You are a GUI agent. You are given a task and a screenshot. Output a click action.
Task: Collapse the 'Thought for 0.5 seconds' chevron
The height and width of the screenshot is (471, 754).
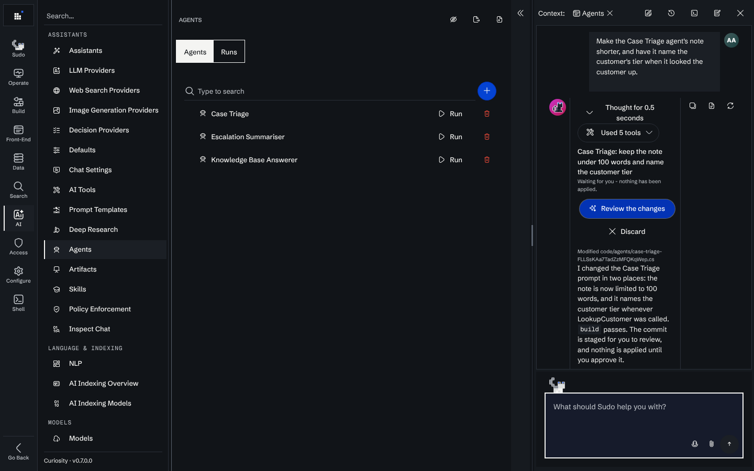[590, 113]
